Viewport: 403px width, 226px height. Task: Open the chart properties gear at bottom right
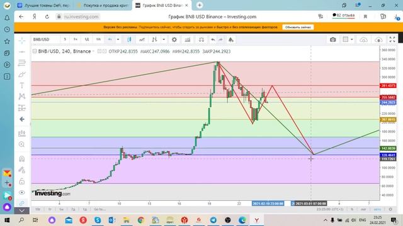[x=390, y=209]
